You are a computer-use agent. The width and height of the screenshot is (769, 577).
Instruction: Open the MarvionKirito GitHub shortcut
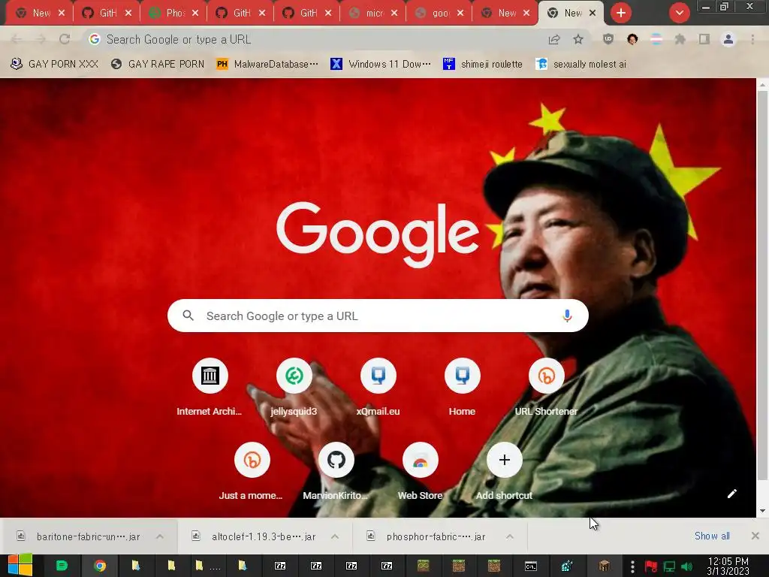tap(336, 471)
